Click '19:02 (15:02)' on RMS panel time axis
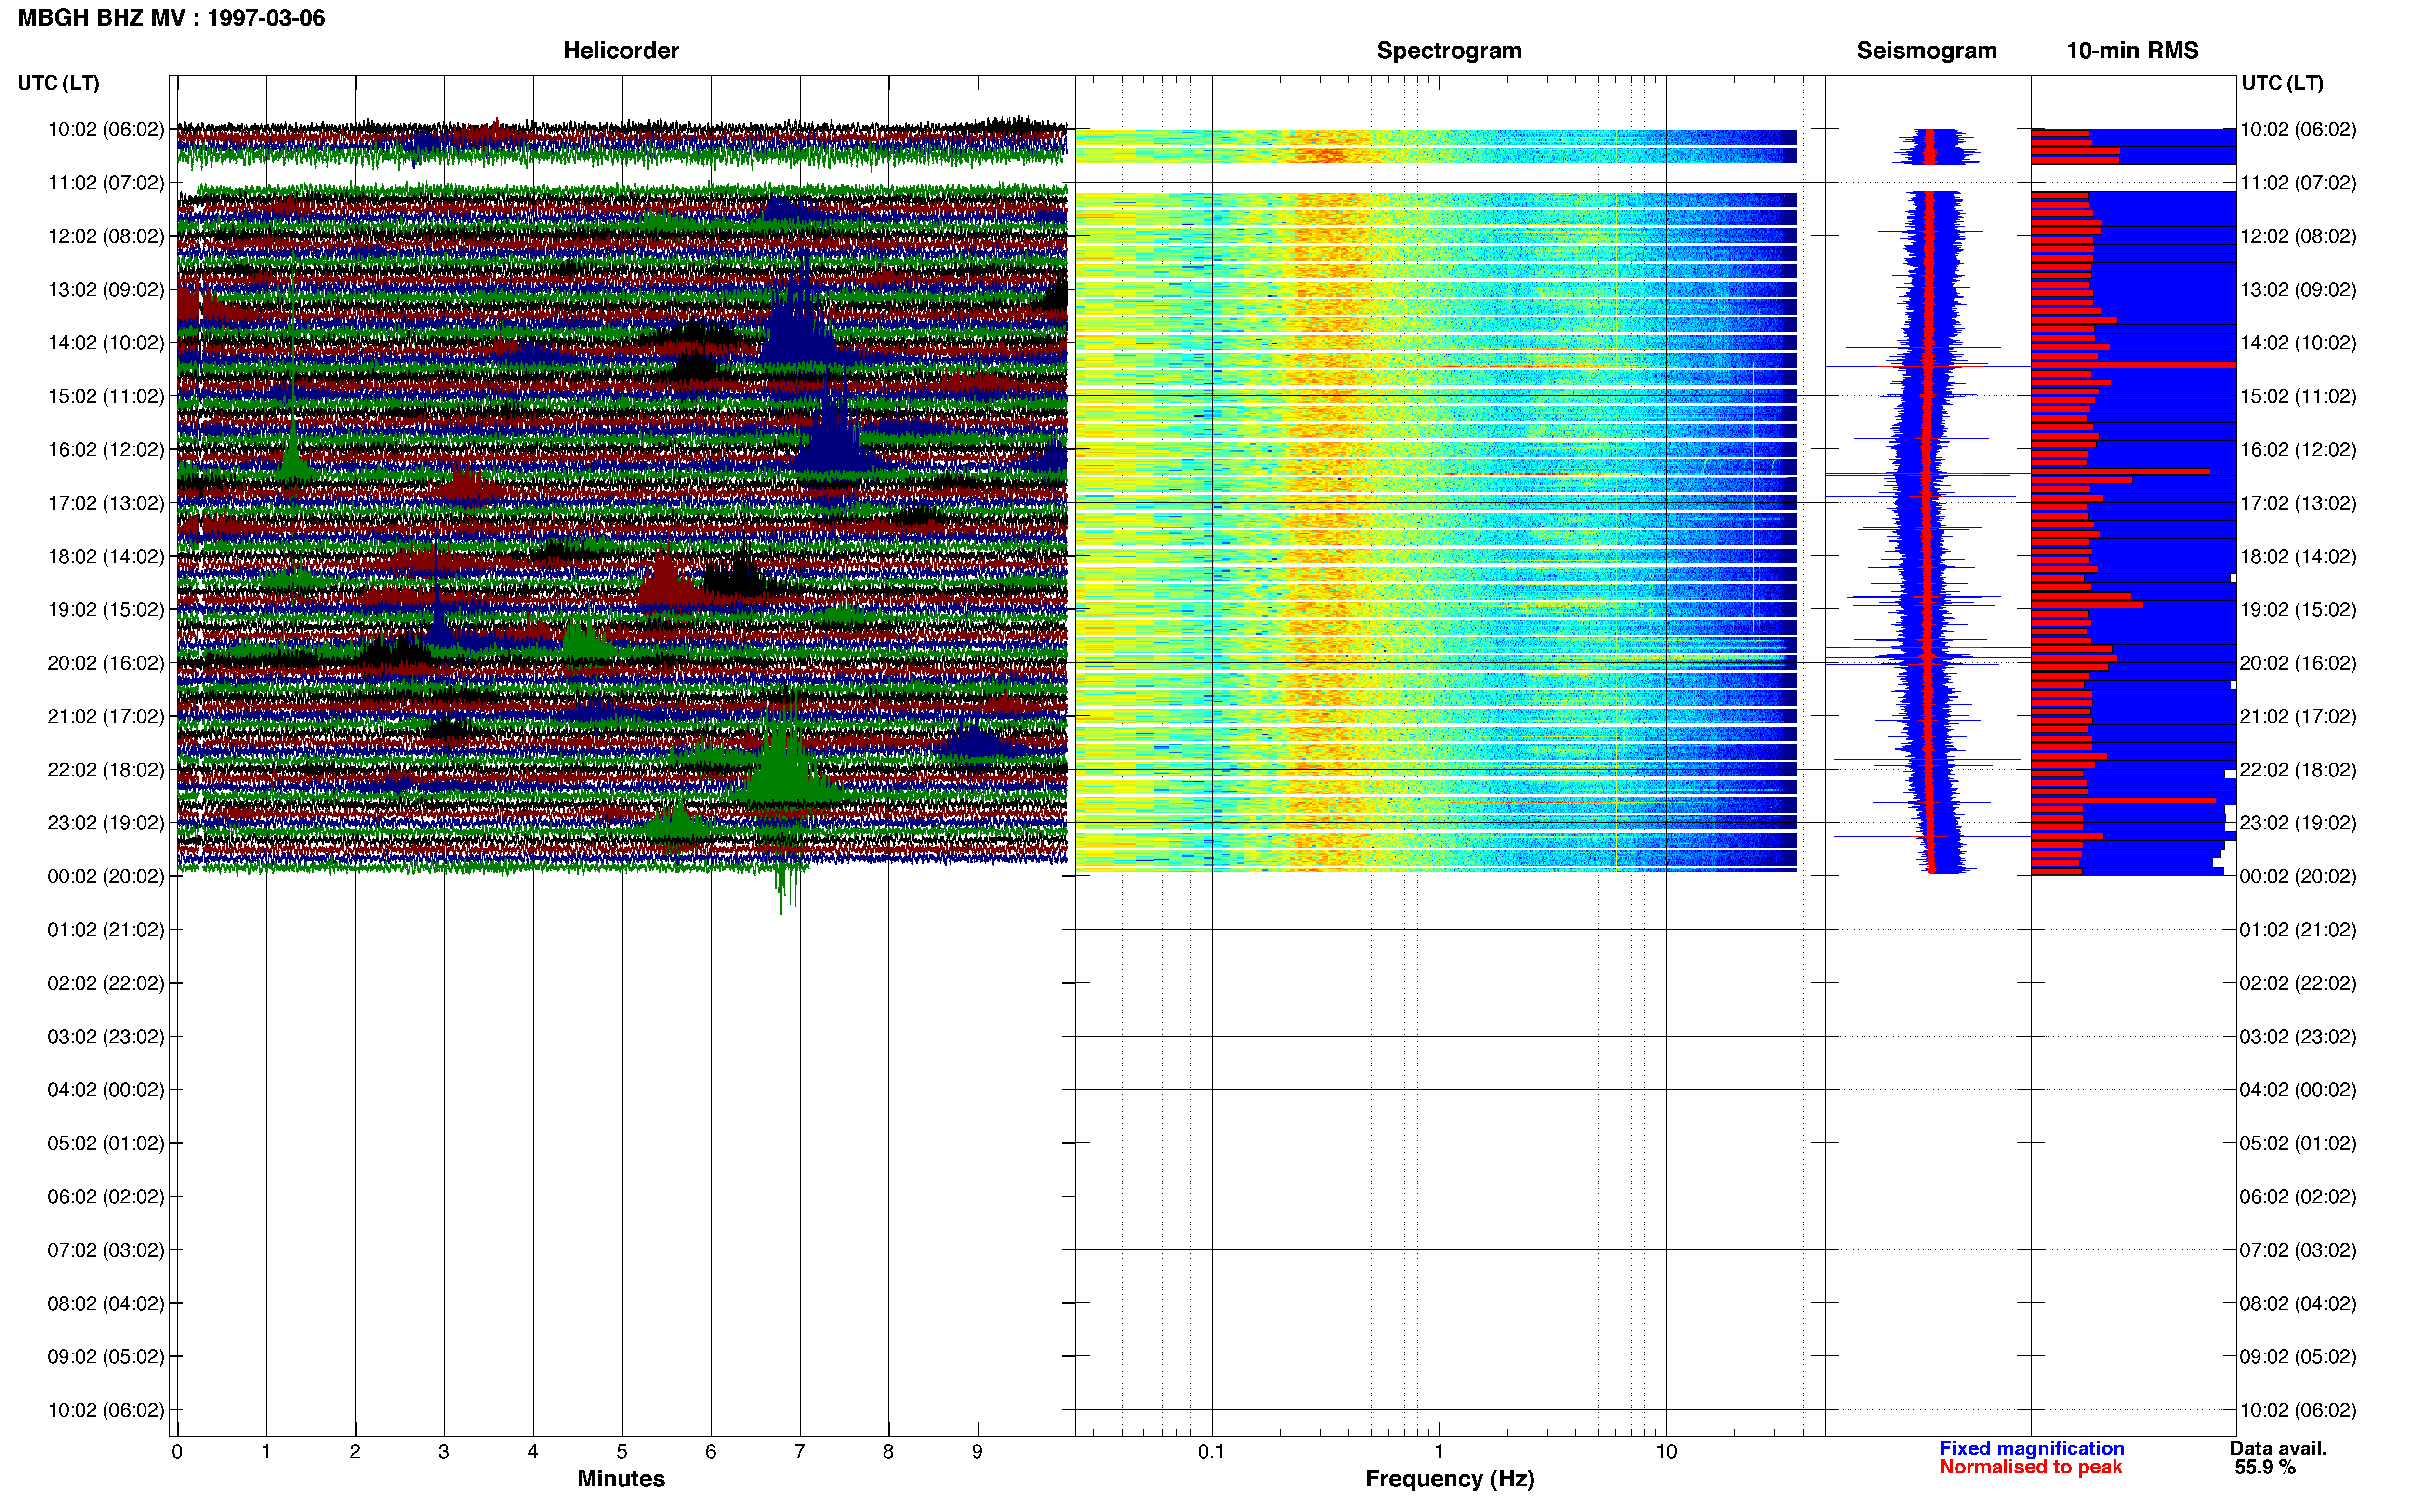Viewport: 2418px width, 1512px height. click(x=2298, y=609)
